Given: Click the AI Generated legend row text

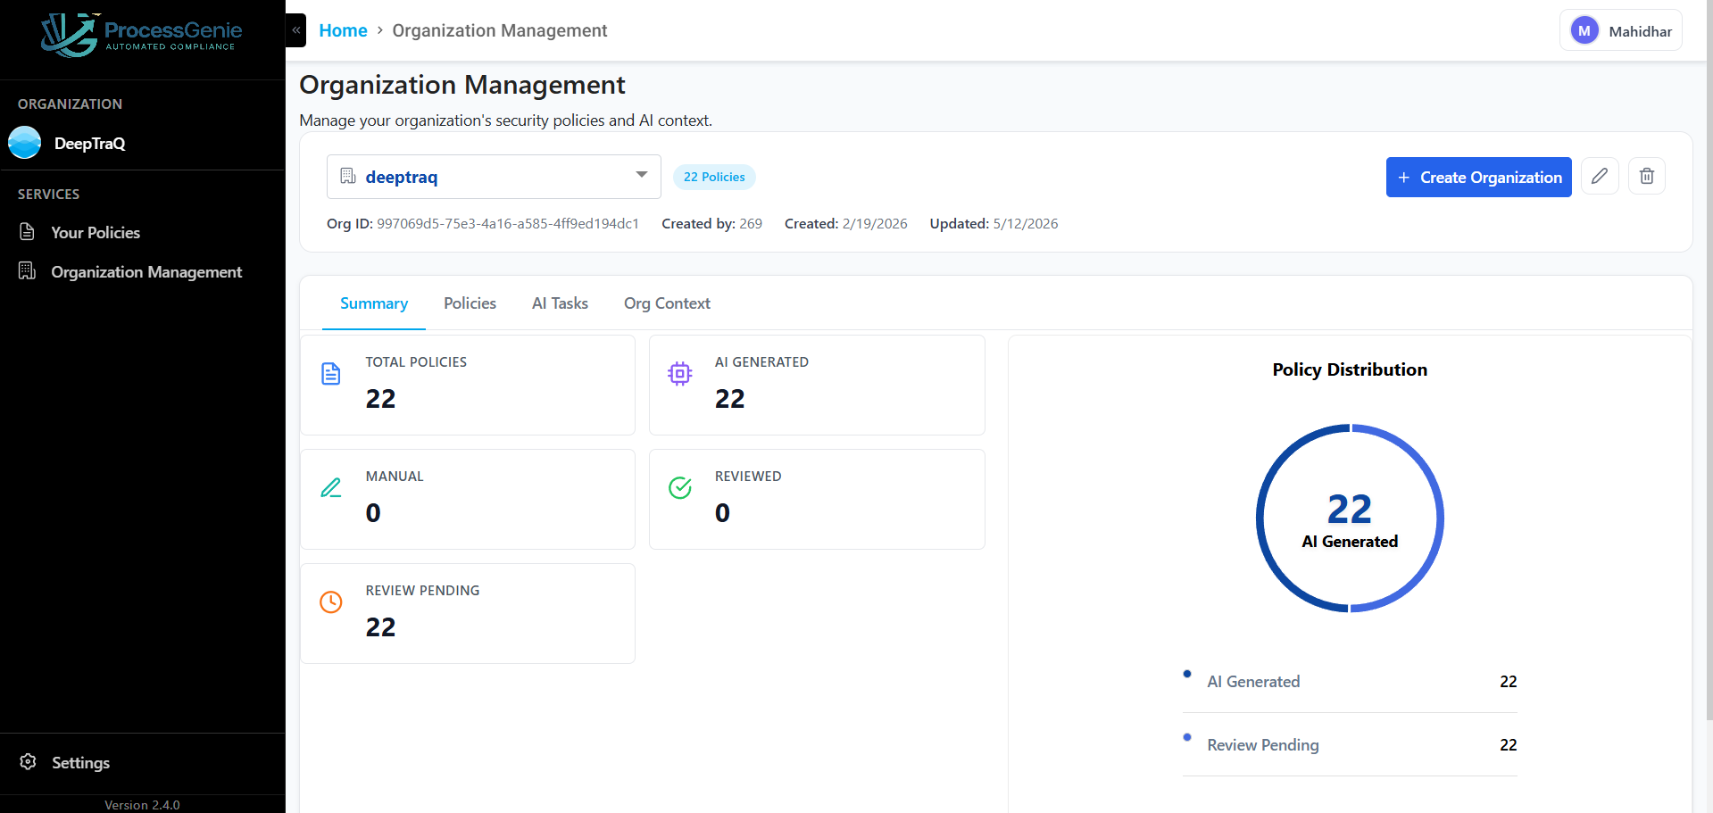Looking at the screenshot, I should (x=1253, y=681).
